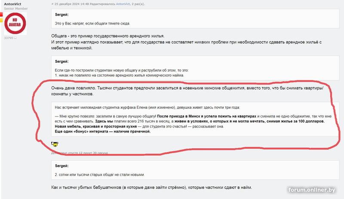
Task: Click the NO AVATAR profile picture
Action: click(15, 24)
